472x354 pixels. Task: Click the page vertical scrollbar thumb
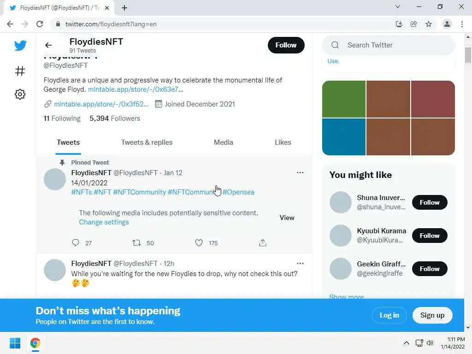click(468, 55)
